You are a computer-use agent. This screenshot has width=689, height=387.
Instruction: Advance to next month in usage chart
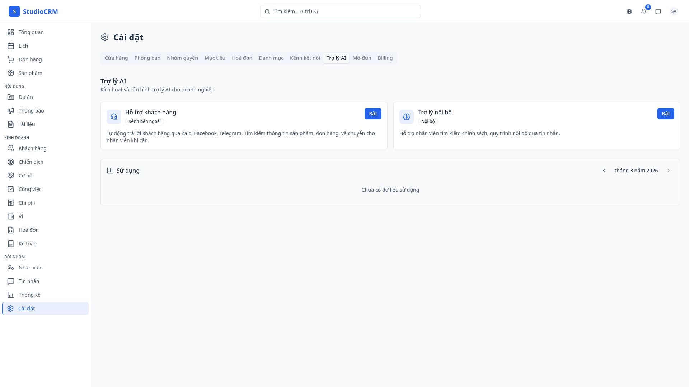[x=668, y=171]
